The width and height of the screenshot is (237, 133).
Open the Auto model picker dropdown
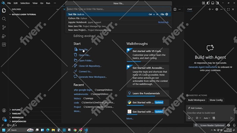coord(207,118)
